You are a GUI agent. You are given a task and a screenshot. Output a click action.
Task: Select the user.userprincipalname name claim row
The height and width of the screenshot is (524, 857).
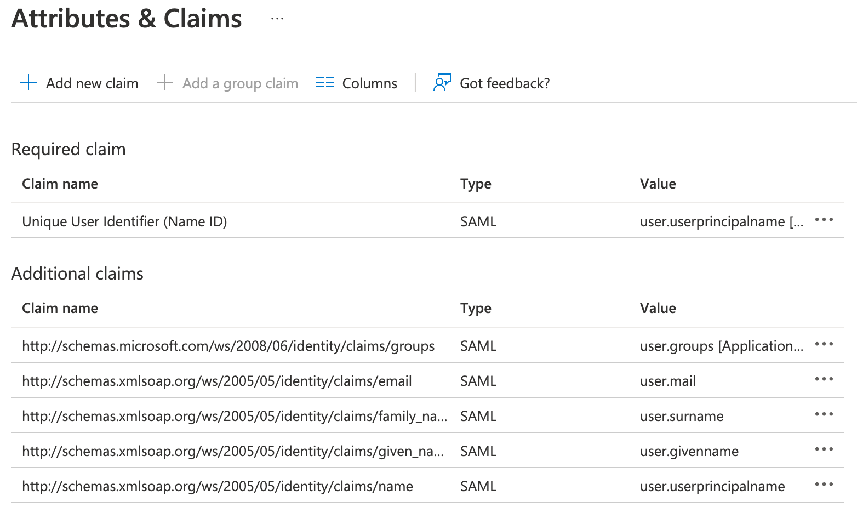[x=712, y=486]
